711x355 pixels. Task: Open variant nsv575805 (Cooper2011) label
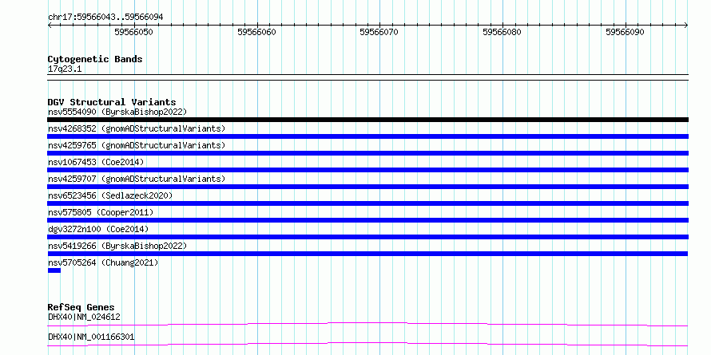click(101, 212)
